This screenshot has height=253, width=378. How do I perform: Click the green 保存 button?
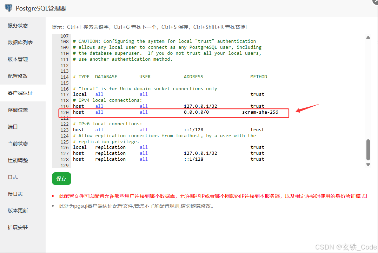click(x=61, y=179)
